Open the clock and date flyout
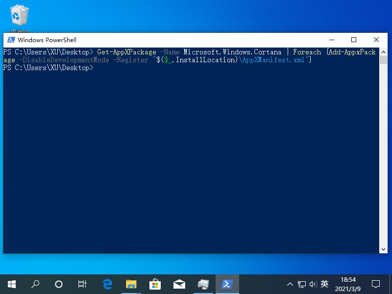 coord(348,284)
